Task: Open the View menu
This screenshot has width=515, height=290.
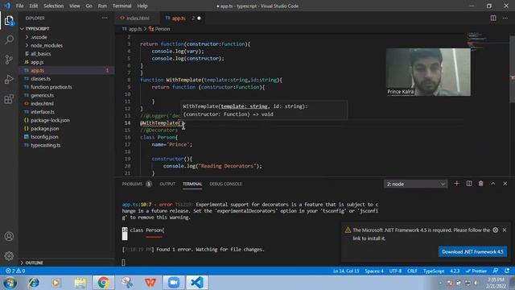Action: pyautogui.click(x=75, y=6)
